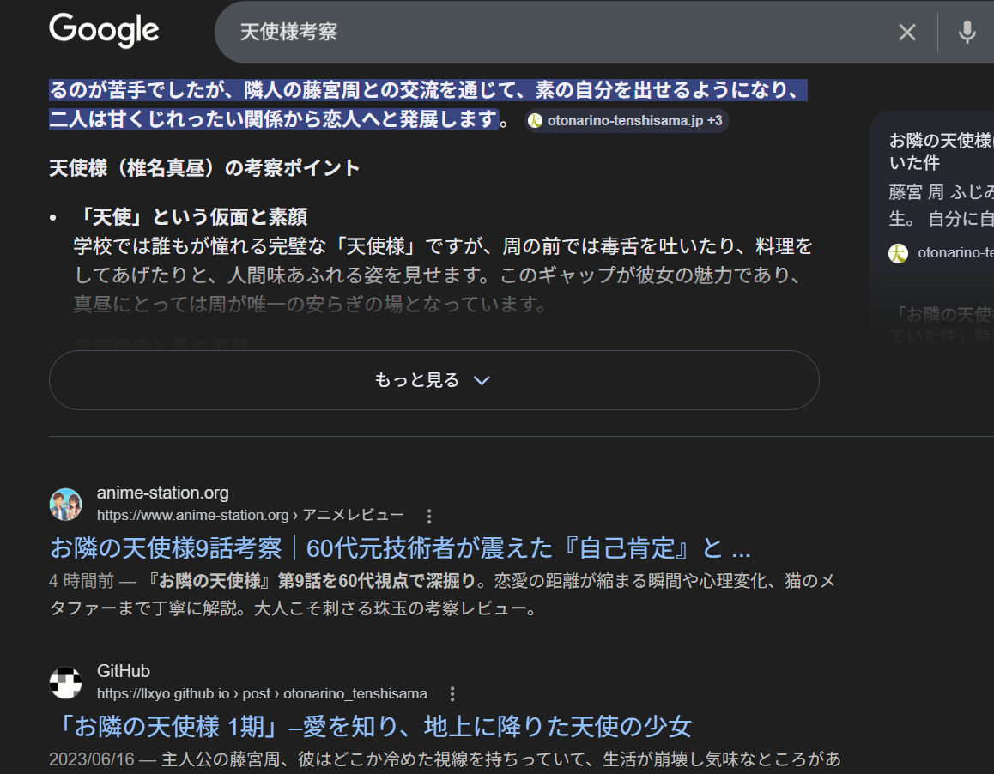Click the 大 site icon in the sidebar panel

click(898, 254)
